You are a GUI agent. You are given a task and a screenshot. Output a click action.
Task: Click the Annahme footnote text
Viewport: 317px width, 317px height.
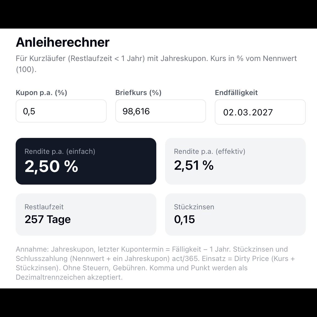[x=156, y=263]
